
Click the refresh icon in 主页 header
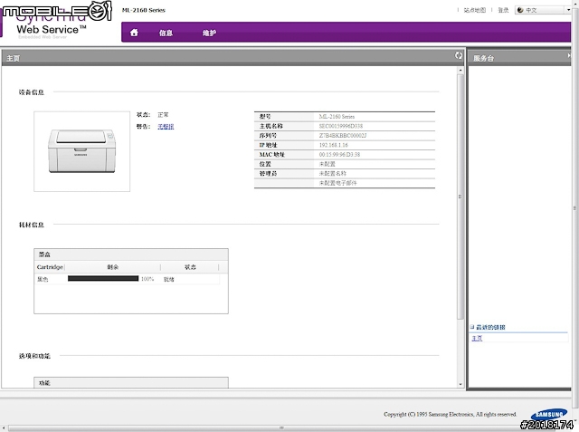click(x=459, y=55)
